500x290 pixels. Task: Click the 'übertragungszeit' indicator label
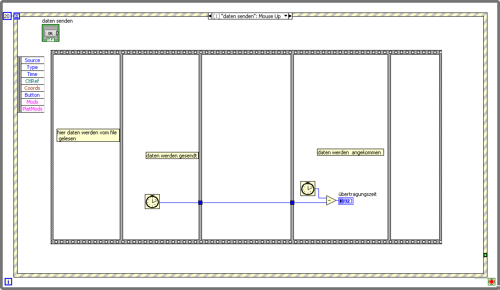(x=357, y=194)
